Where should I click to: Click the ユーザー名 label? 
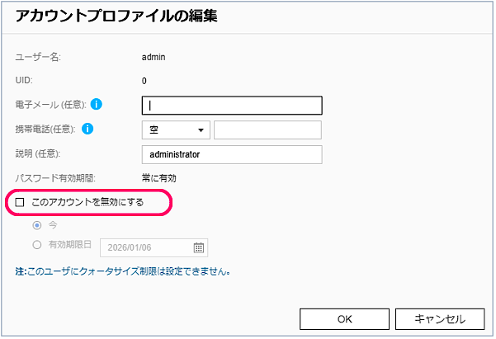pyautogui.click(x=34, y=57)
